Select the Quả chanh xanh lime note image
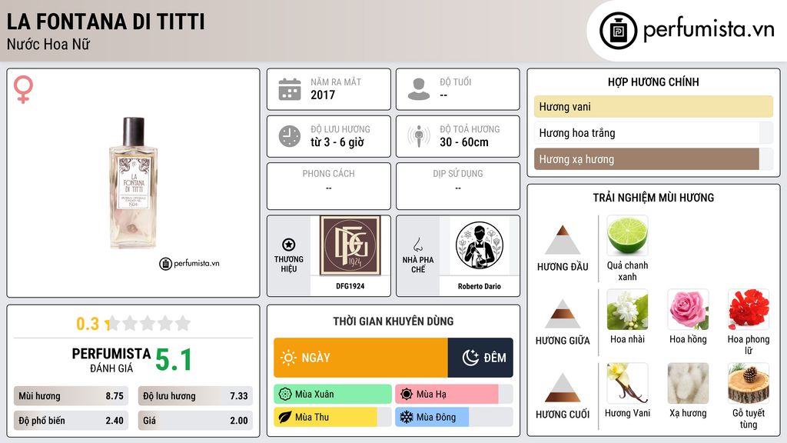The image size is (787, 443). coord(627,235)
